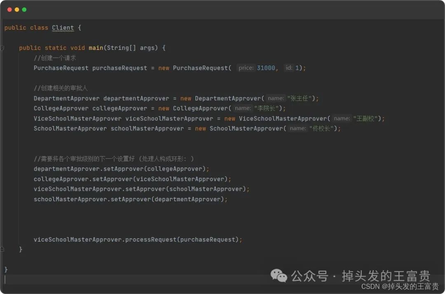Click "public static void" keywords

(52, 48)
